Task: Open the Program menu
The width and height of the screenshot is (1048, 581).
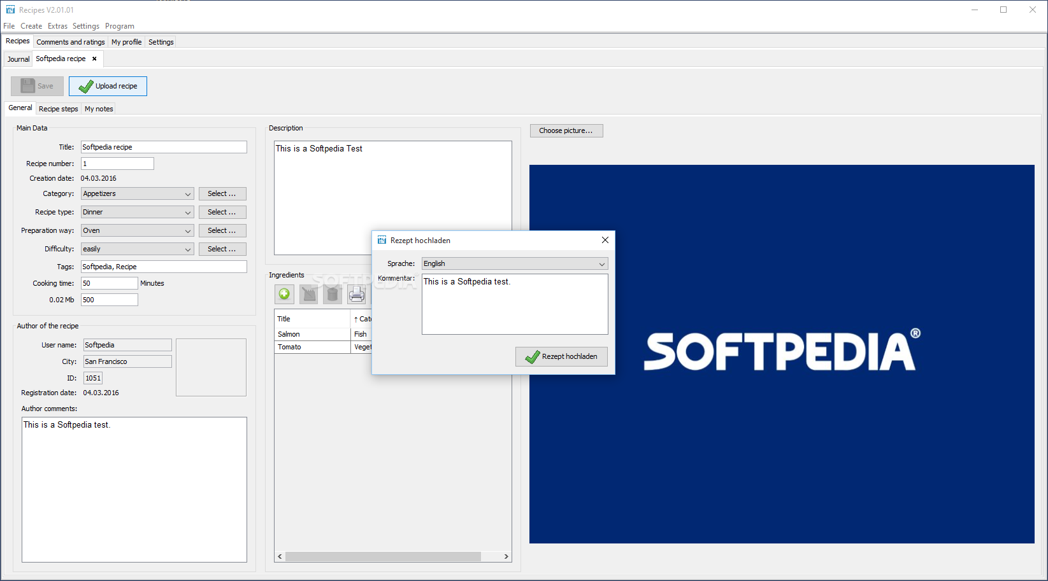Action: (x=120, y=26)
